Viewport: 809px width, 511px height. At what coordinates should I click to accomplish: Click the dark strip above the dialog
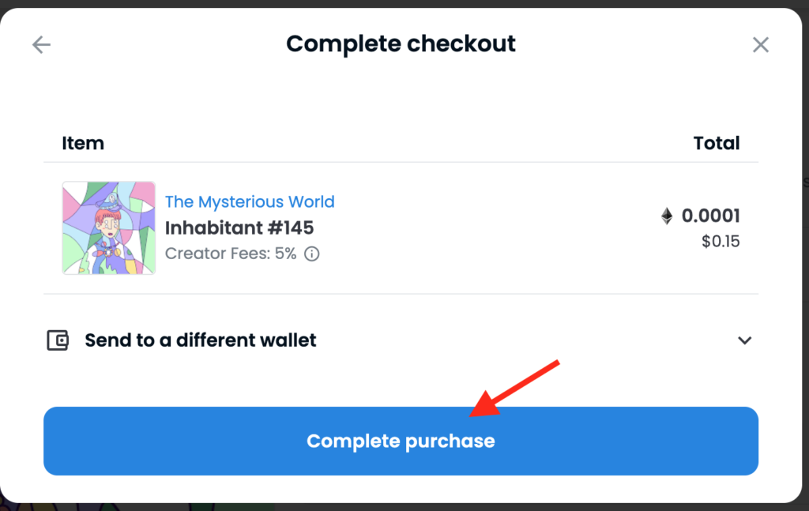pyautogui.click(x=404, y=3)
